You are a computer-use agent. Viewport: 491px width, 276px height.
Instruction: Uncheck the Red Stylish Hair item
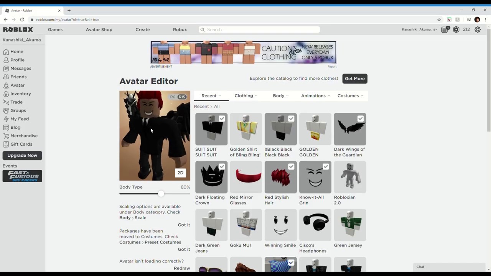pos(291,167)
